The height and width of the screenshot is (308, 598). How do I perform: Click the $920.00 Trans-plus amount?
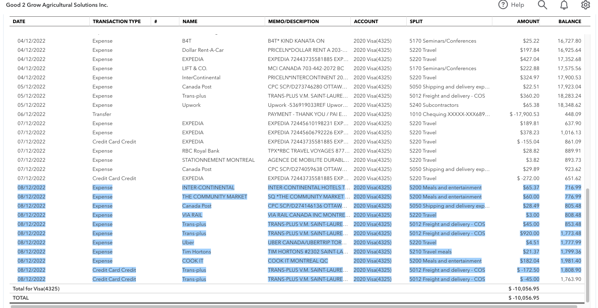click(x=529, y=233)
